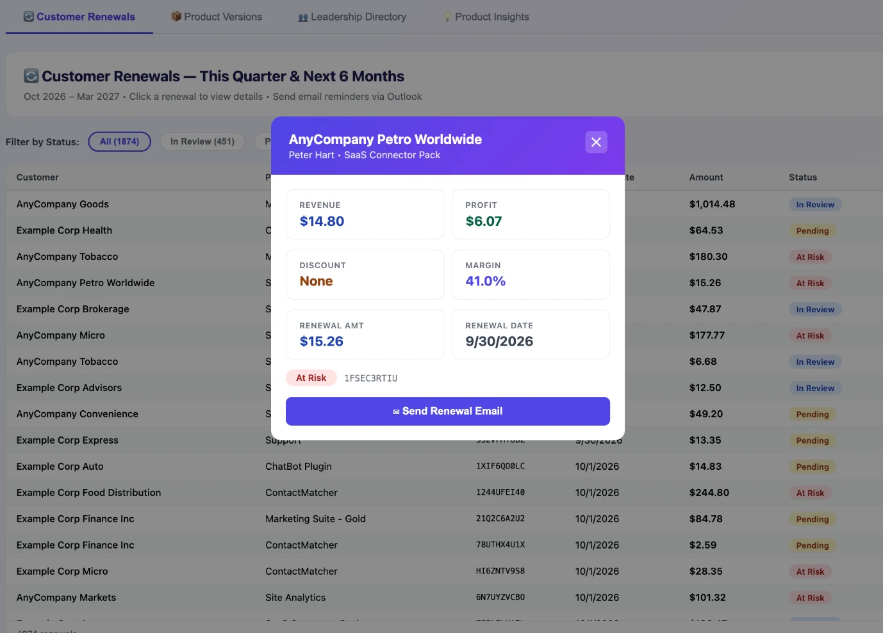This screenshot has width=883, height=633.
Task: Click the Example Corp Auto customer
Action: pos(60,467)
